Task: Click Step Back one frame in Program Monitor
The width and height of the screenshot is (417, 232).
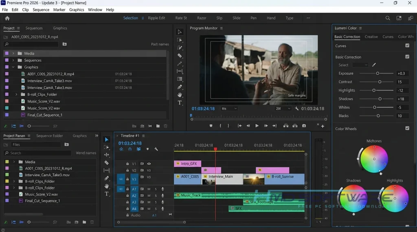Action: [248, 126]
